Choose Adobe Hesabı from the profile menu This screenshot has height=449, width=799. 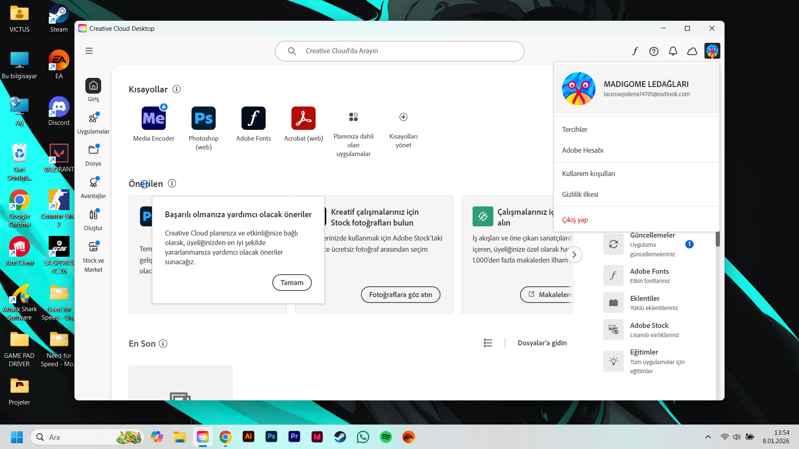pyautogui.click(x=637, y=150)
